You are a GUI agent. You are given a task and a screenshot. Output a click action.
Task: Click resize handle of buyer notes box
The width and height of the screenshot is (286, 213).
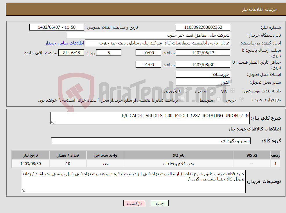(x=24, y=191)
